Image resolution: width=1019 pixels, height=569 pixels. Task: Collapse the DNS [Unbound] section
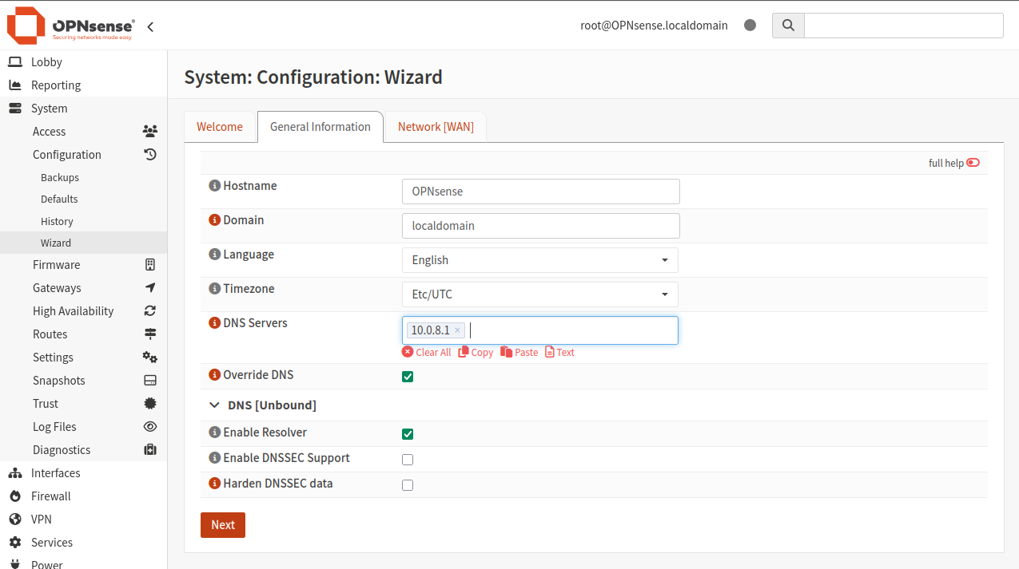213,405
